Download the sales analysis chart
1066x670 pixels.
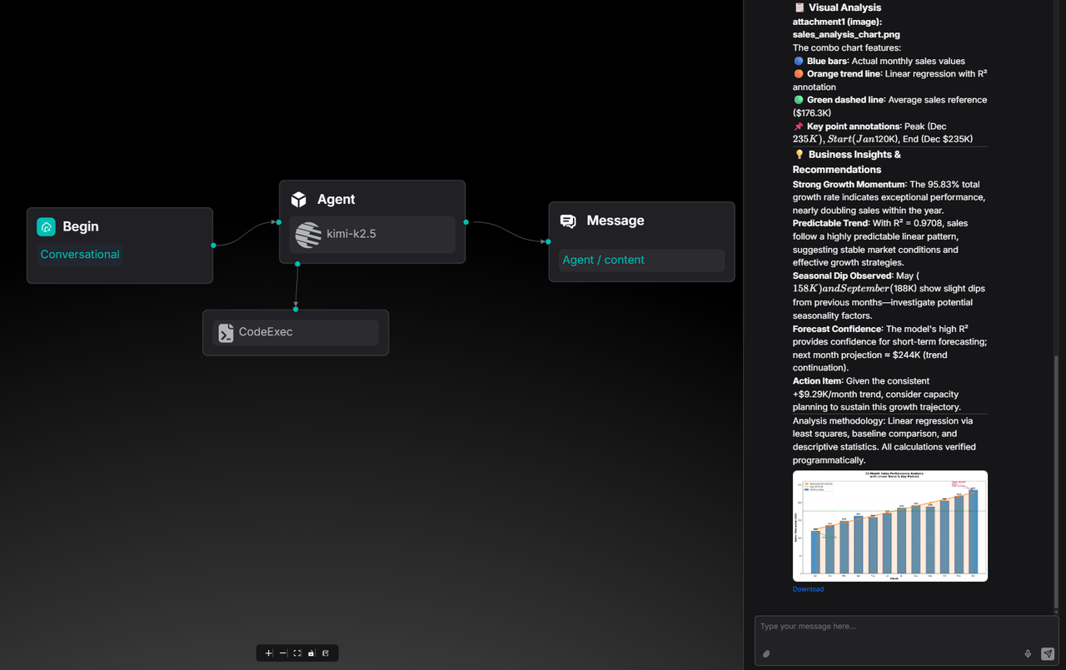(x=808, y=589)
